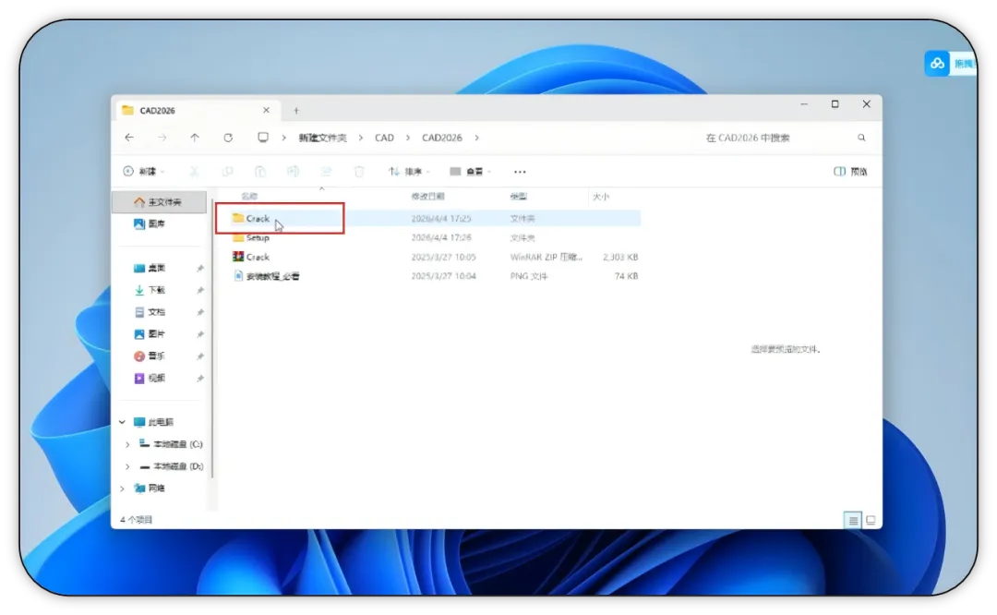Switch to details view icon in status bar
This screenshot has width=997, height=615.
point(853,520)
